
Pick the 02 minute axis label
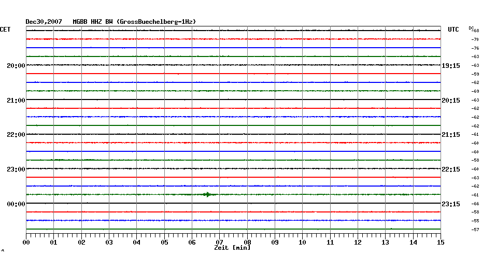[x=81, y=243]
